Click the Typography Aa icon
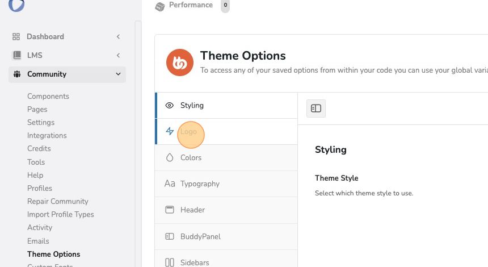 point(170,183)
